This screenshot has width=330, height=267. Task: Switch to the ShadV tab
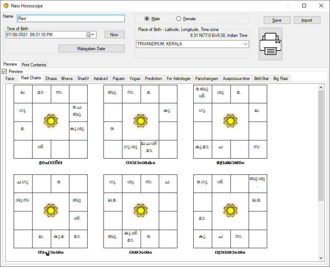83,79
